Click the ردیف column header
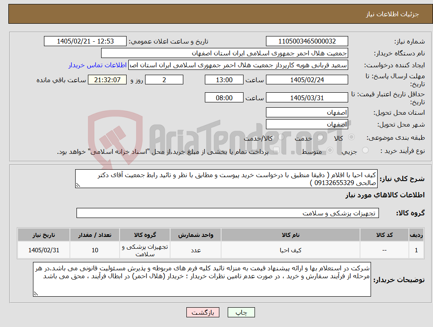Viewport: 433px width, 327px height. pyautogui.click(x=416, y=235)
